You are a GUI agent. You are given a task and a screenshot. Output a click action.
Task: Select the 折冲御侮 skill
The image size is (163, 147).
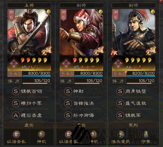click(x=79, y=115)
